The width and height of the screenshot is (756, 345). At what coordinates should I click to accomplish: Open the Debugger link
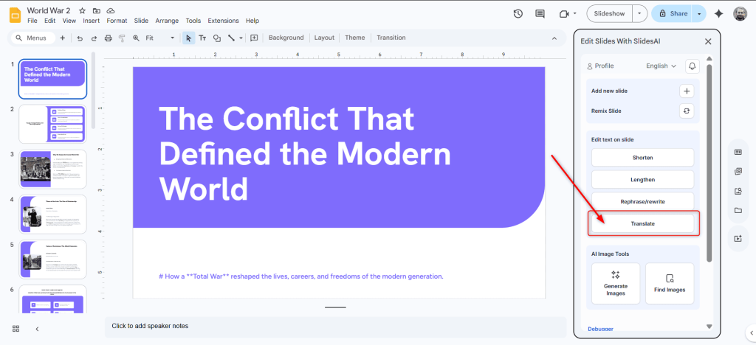[x=601, y=329]
